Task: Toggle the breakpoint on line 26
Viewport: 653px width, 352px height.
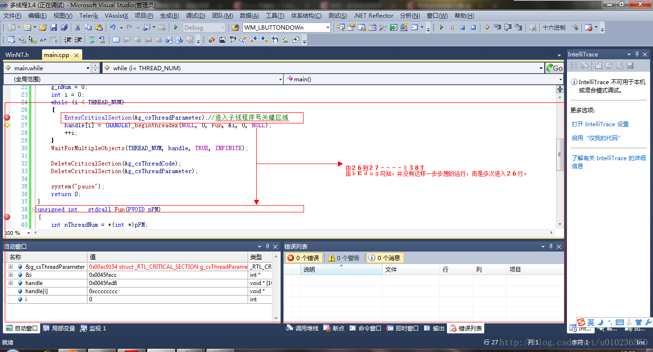Action: (x=7, y=118)
